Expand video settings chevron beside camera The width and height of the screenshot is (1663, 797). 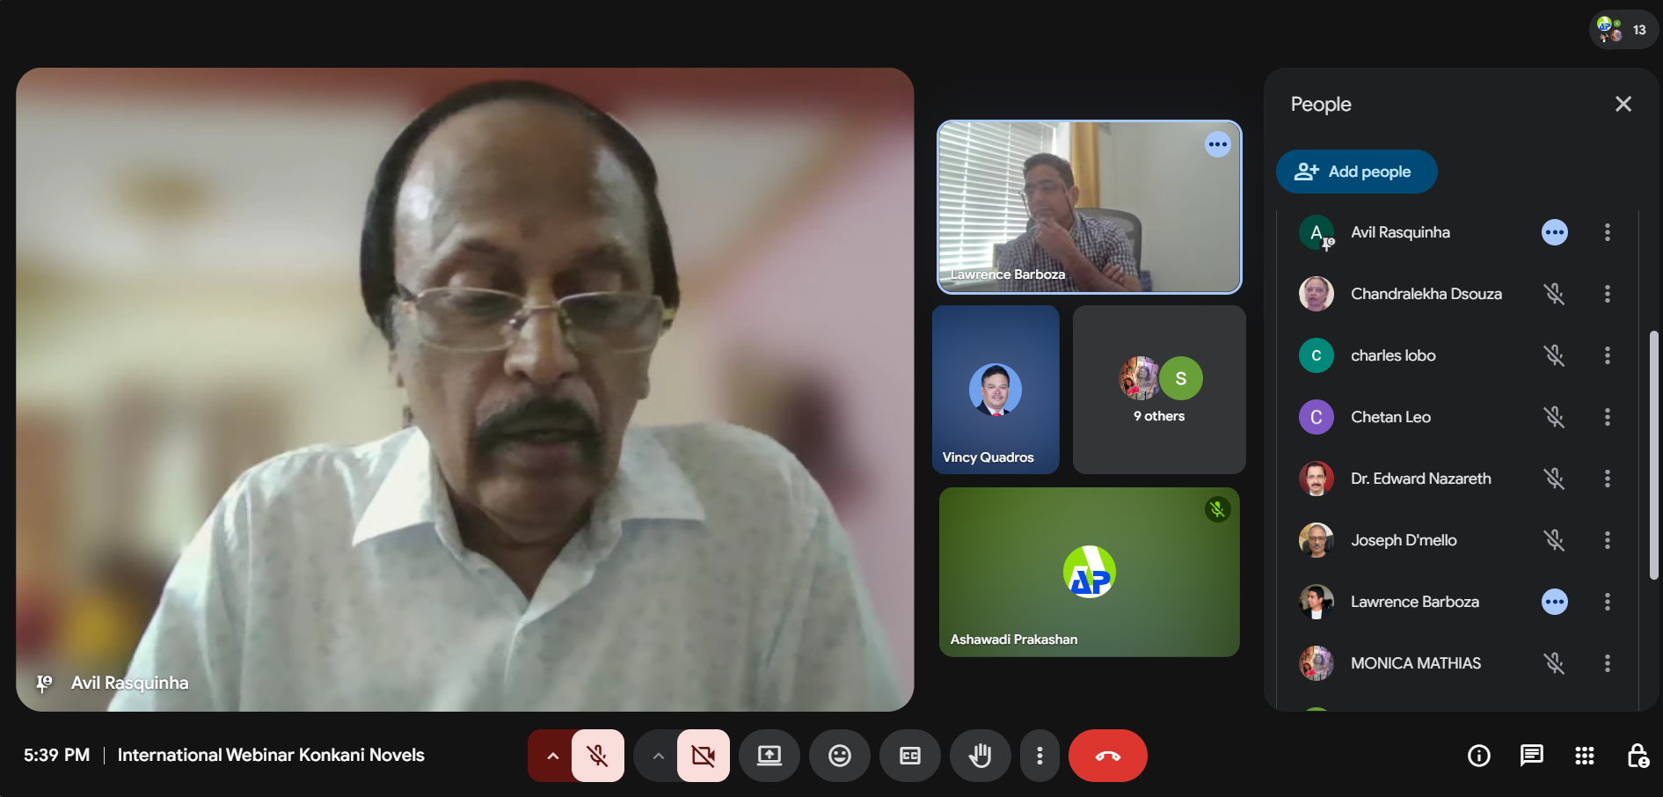[x=658, y=756]
